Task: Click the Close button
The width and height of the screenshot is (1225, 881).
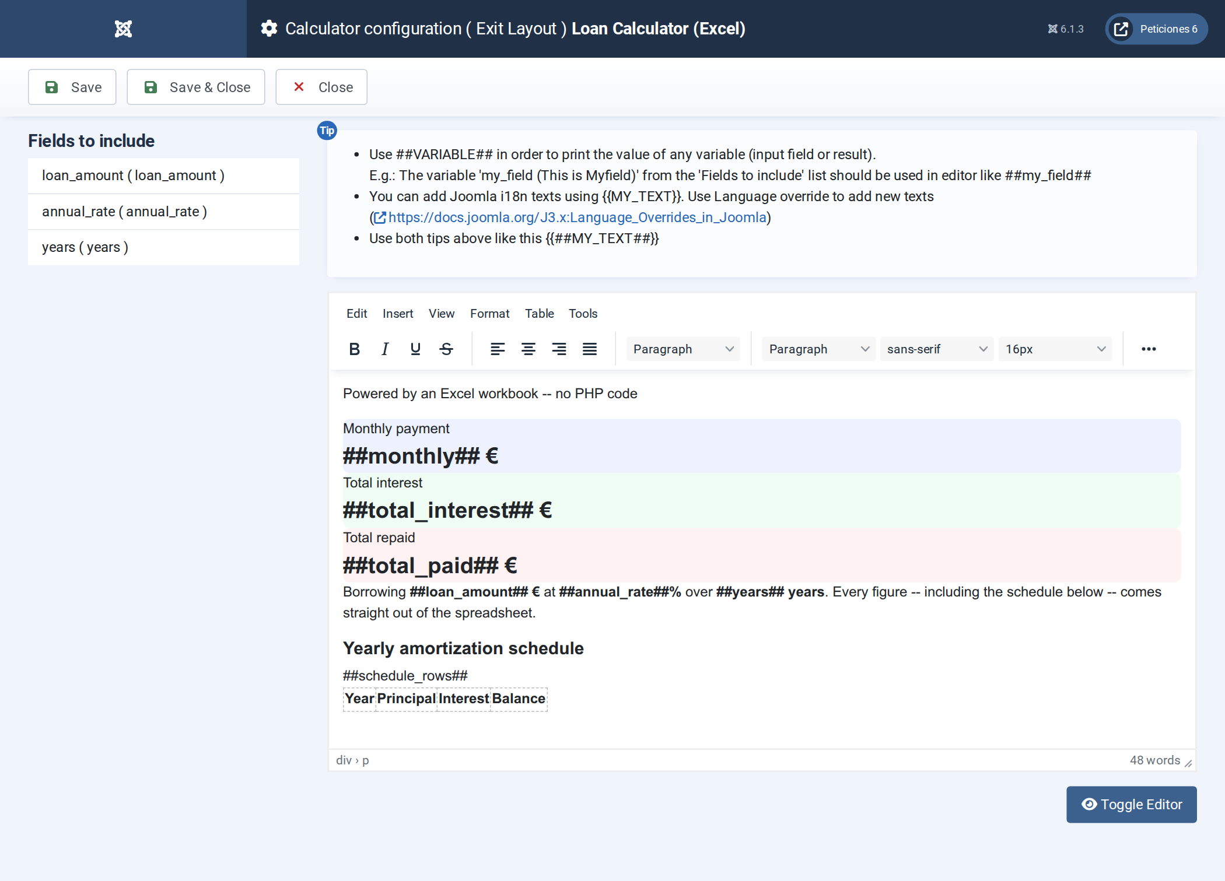Action: 321,87
